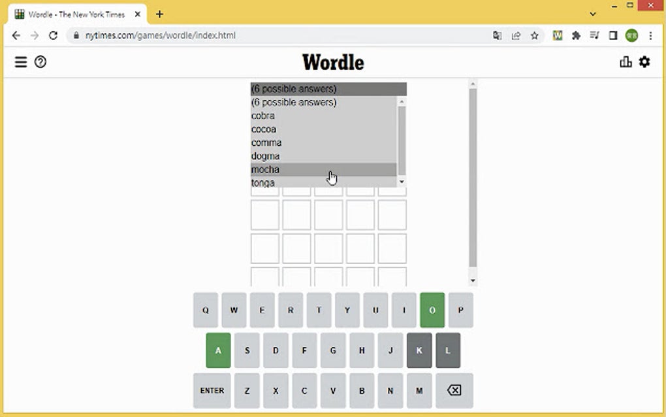Open the Wordle settings gear
This screenshot has width=666, height=417.
pos(644,61)
